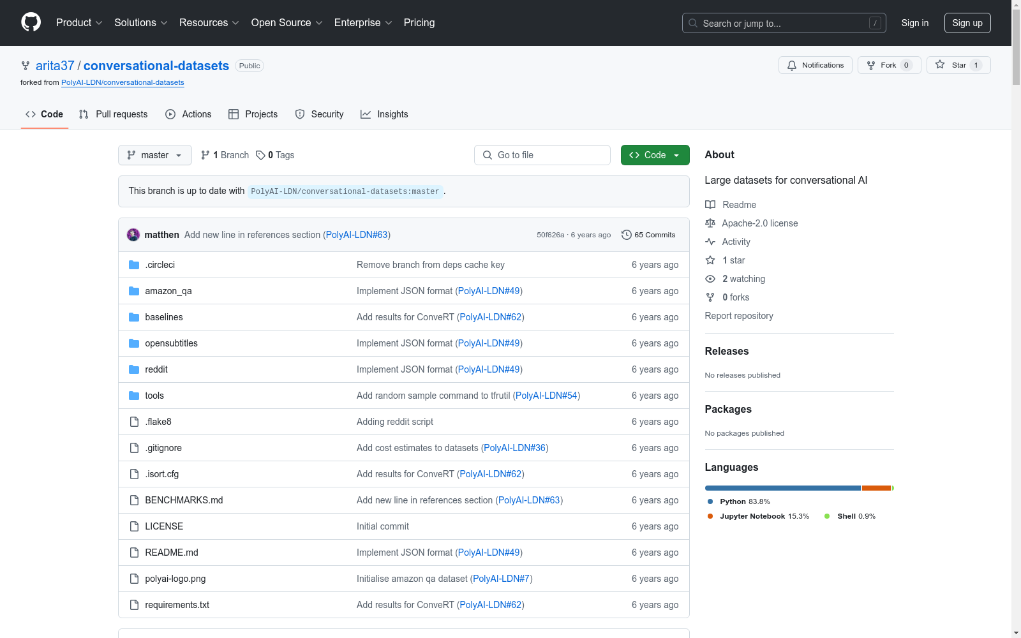The height and width of the screenshot is (638, 1021).
Task: Click the orange Jupyter Notebook bar segment
Action: (876, 488)
